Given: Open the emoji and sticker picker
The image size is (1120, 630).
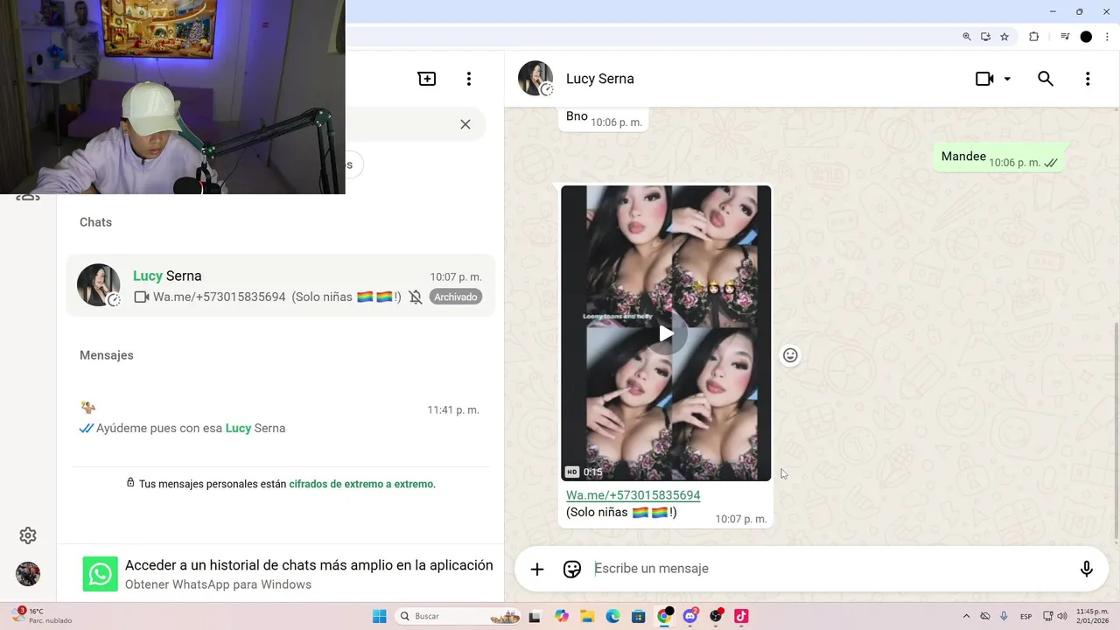Looking at the screenshot, I should click(572, 569).
